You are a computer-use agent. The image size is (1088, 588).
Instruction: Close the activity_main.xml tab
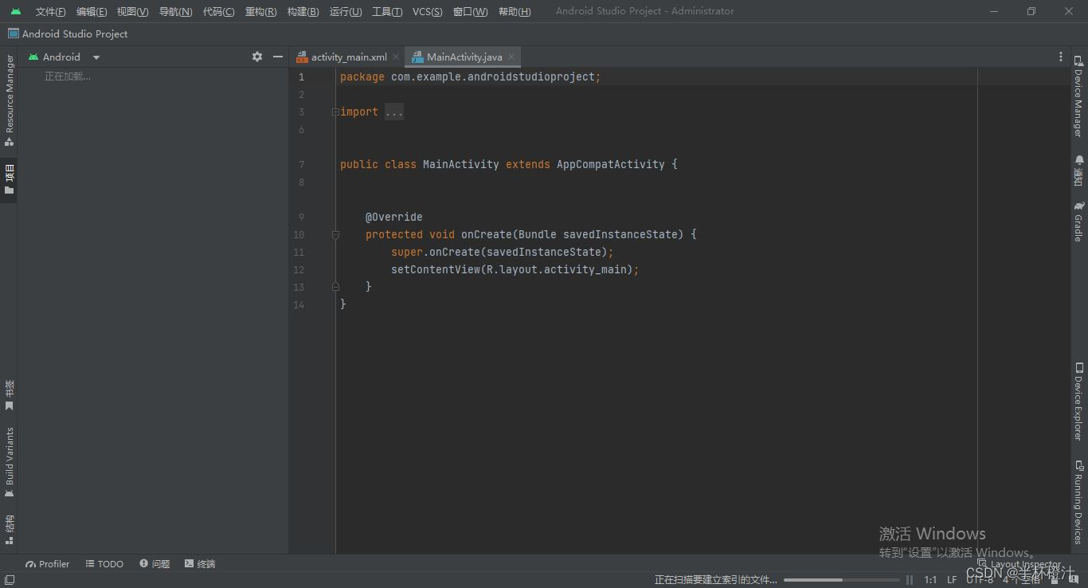396,57
